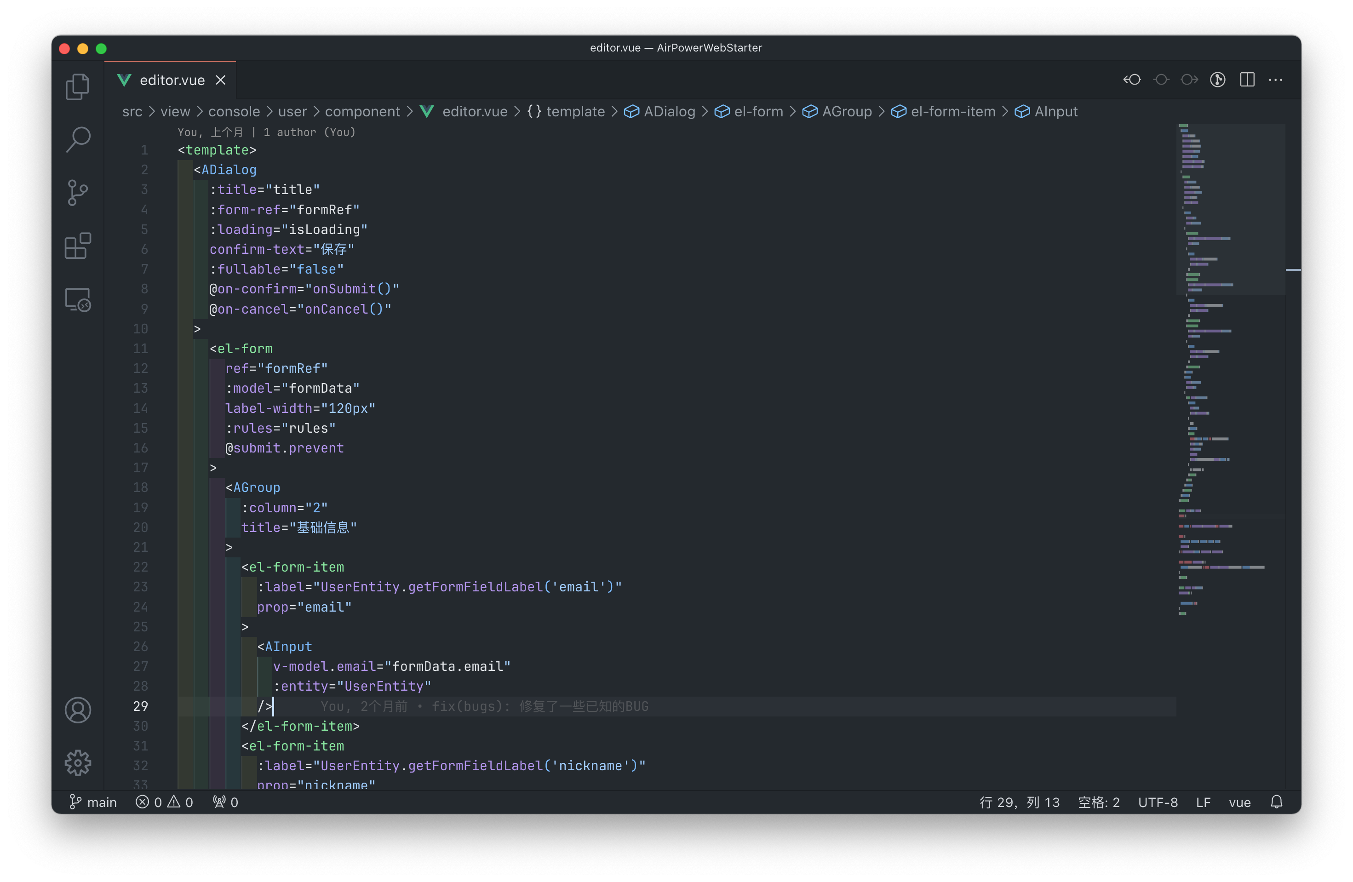
Task: Click the notifications bell in status bar
Action: (x=1276, y=802)
